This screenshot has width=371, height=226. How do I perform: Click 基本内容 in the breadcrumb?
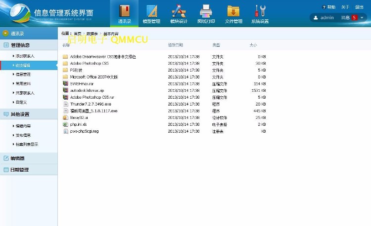click(x=111, y=34)
